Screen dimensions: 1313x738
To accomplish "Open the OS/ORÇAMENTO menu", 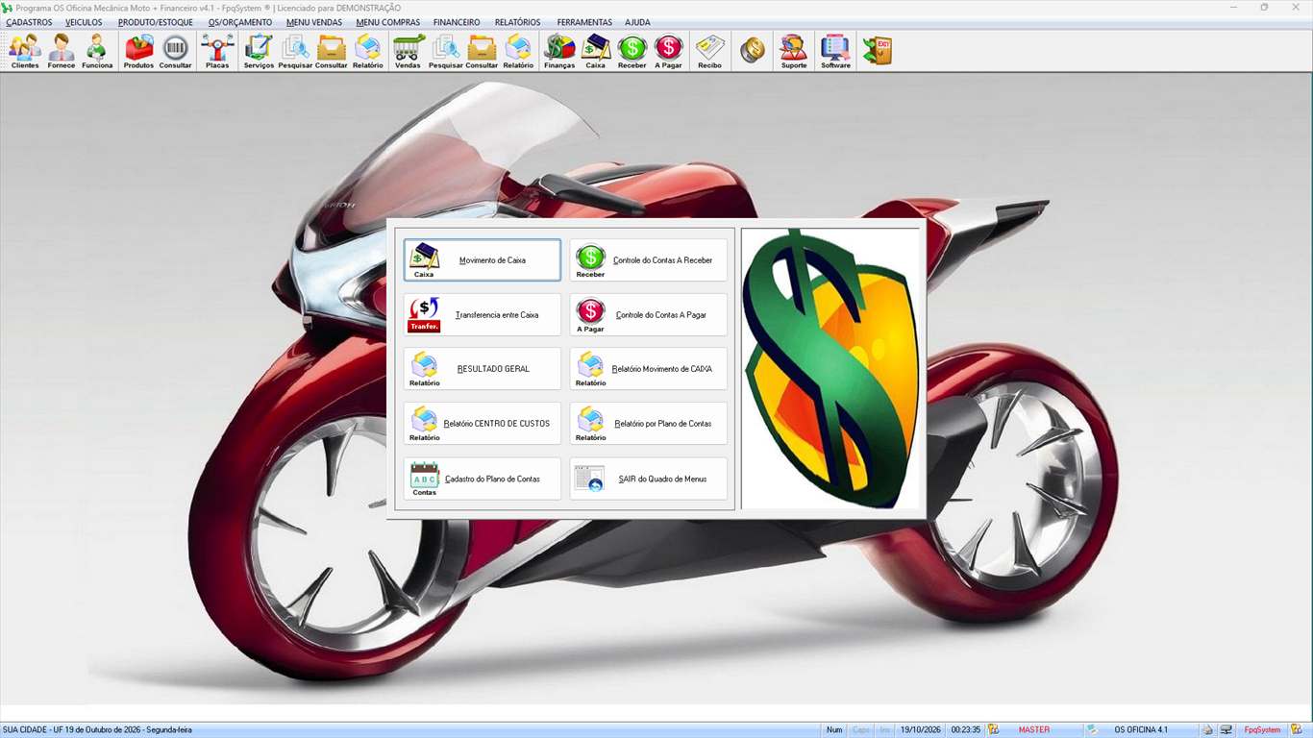I will (x=240, y=22).
